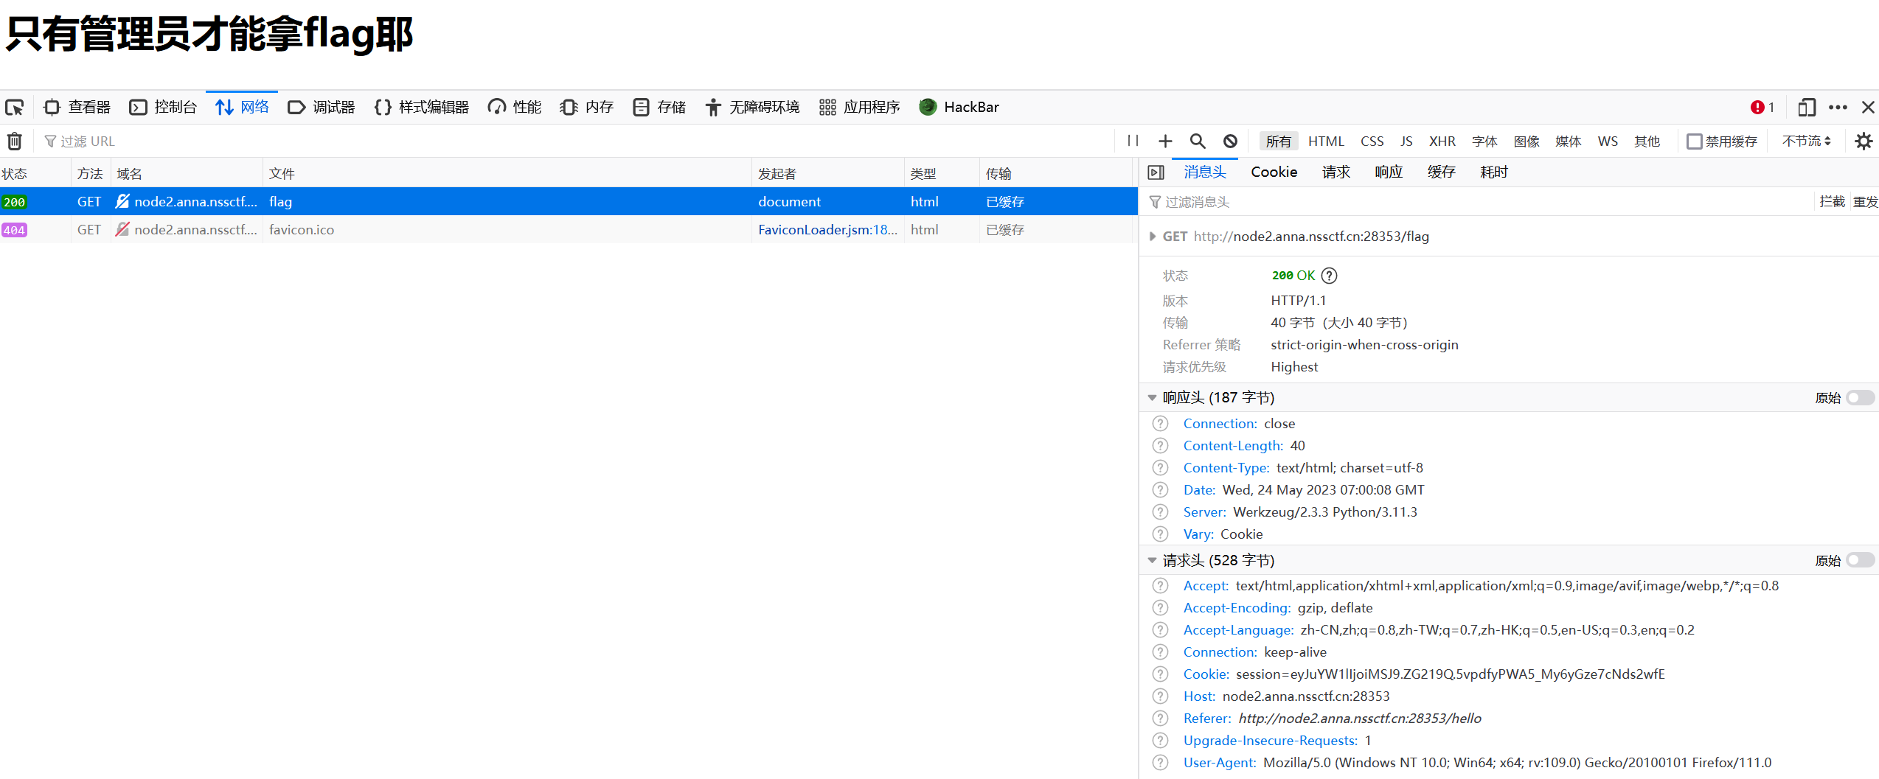The width and height of the screenshot is (1879, 779).
Task: Click the plus new request icon
Action: click(1165, 141)
